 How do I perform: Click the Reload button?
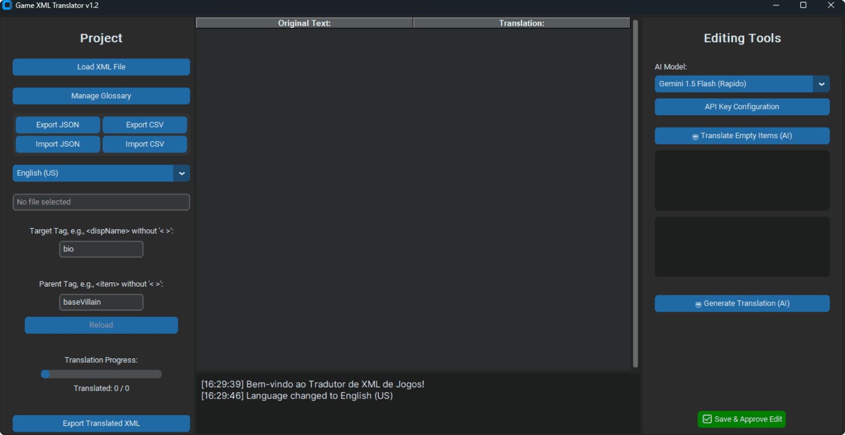point(101,325)
